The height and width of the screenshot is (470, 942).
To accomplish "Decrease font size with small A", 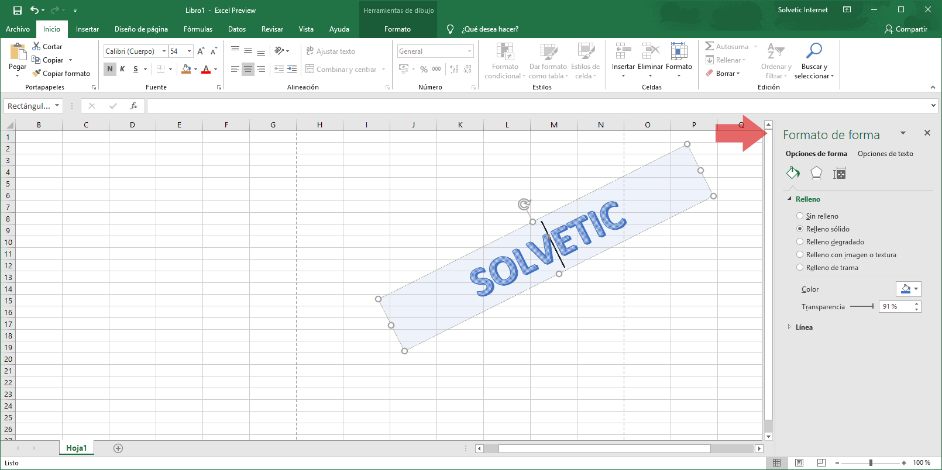I will click(214, 51).
